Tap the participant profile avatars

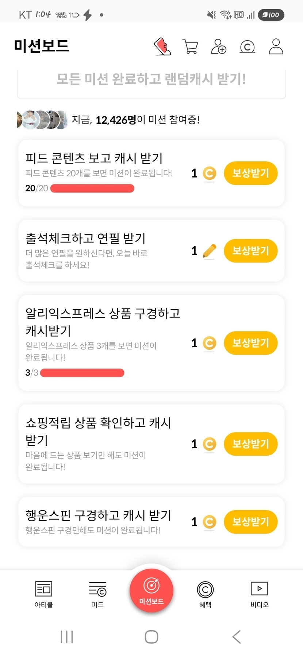42,120
